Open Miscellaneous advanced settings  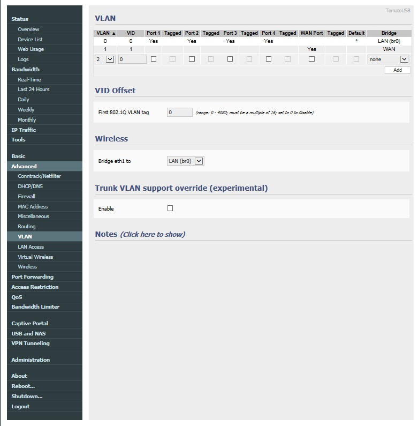[33, 216]
